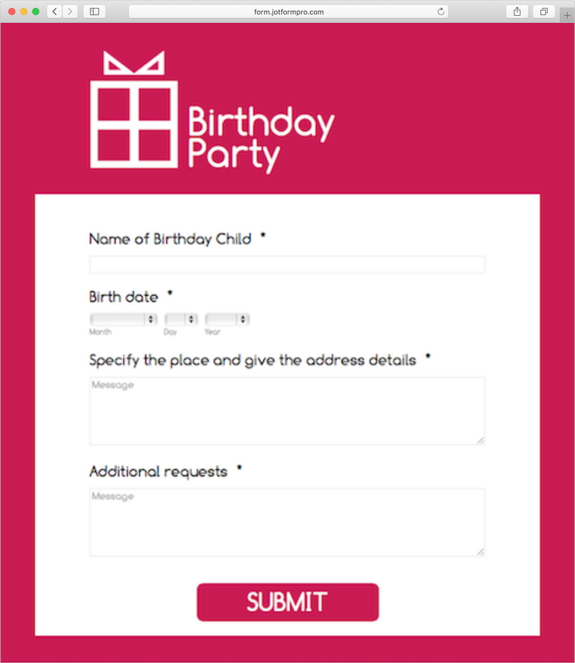Click the browser forward arrow button
The image size is (575, 663).
(x=70, y=11)
